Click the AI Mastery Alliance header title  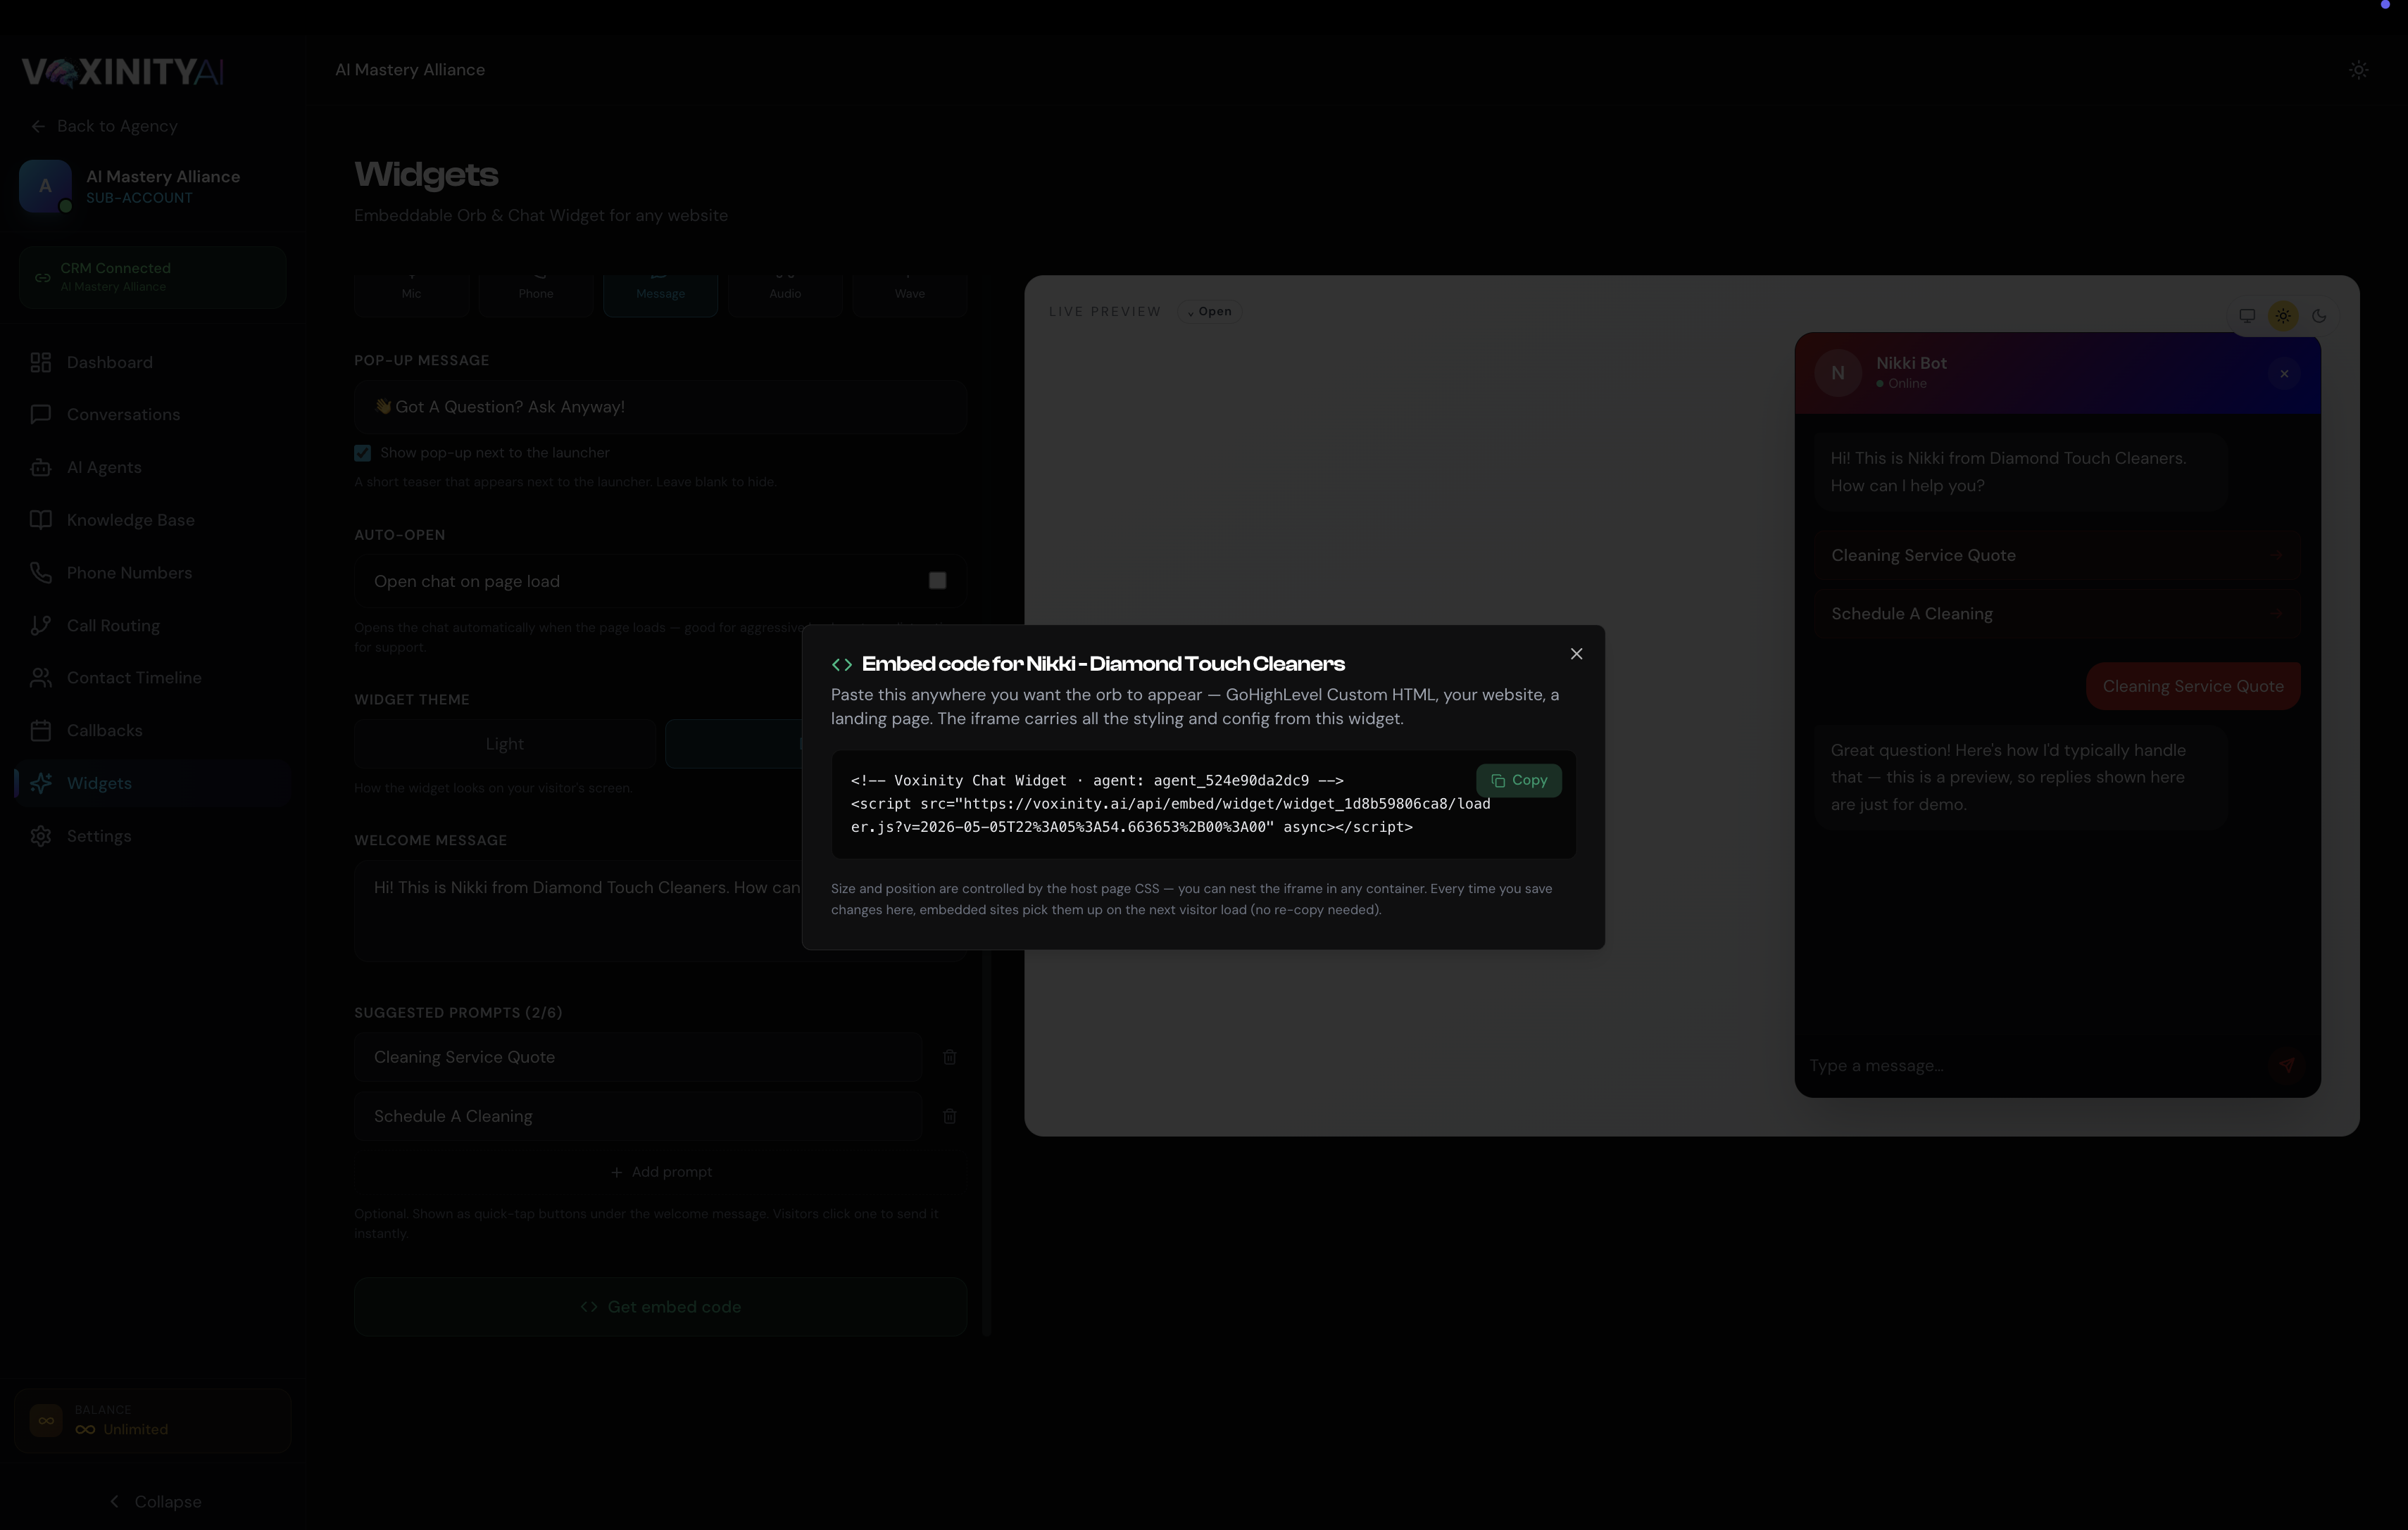[x=410, y=70]
